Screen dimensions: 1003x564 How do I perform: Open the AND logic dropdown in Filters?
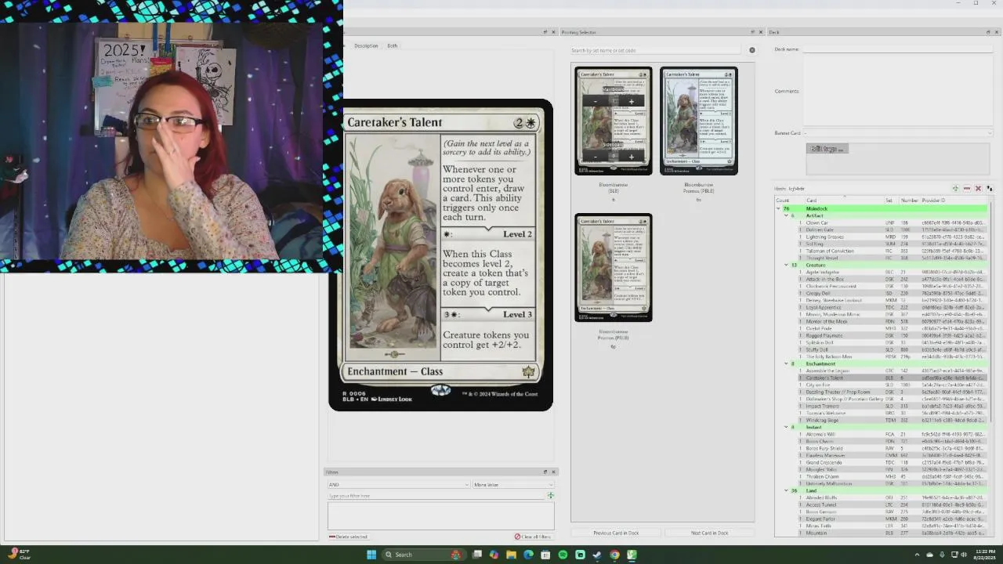[399, 485]
